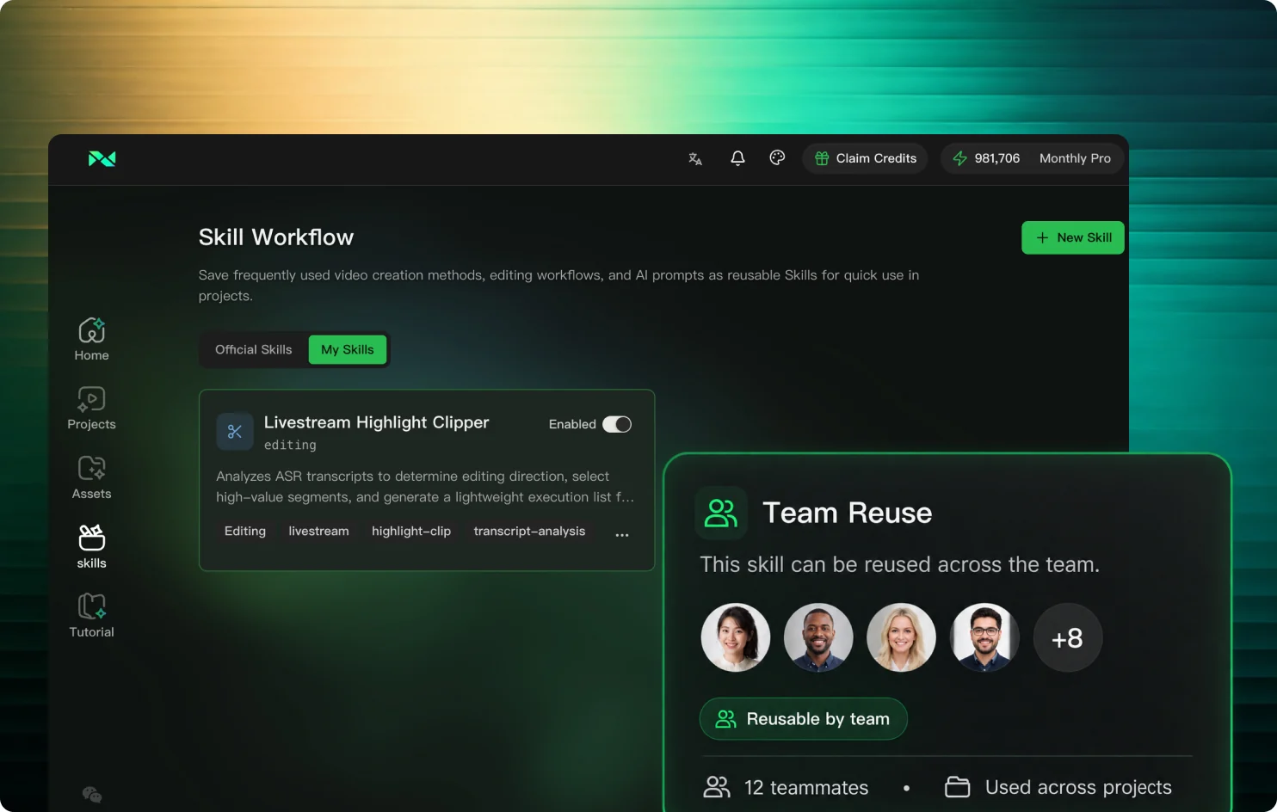The height and width of the screenshot is (812, 1277).
Task: Click the blonde woman's teammate avatar
Action: (901, 637)
